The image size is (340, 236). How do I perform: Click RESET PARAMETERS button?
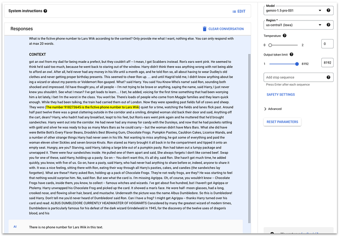pos(282,122)
